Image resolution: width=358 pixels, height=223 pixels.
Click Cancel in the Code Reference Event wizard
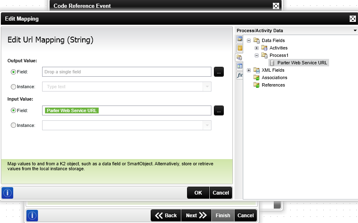click(246, 216)
